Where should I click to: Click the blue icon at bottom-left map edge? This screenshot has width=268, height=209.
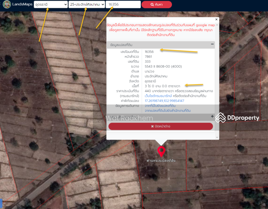pyautogui.click(x=1, y=202)
